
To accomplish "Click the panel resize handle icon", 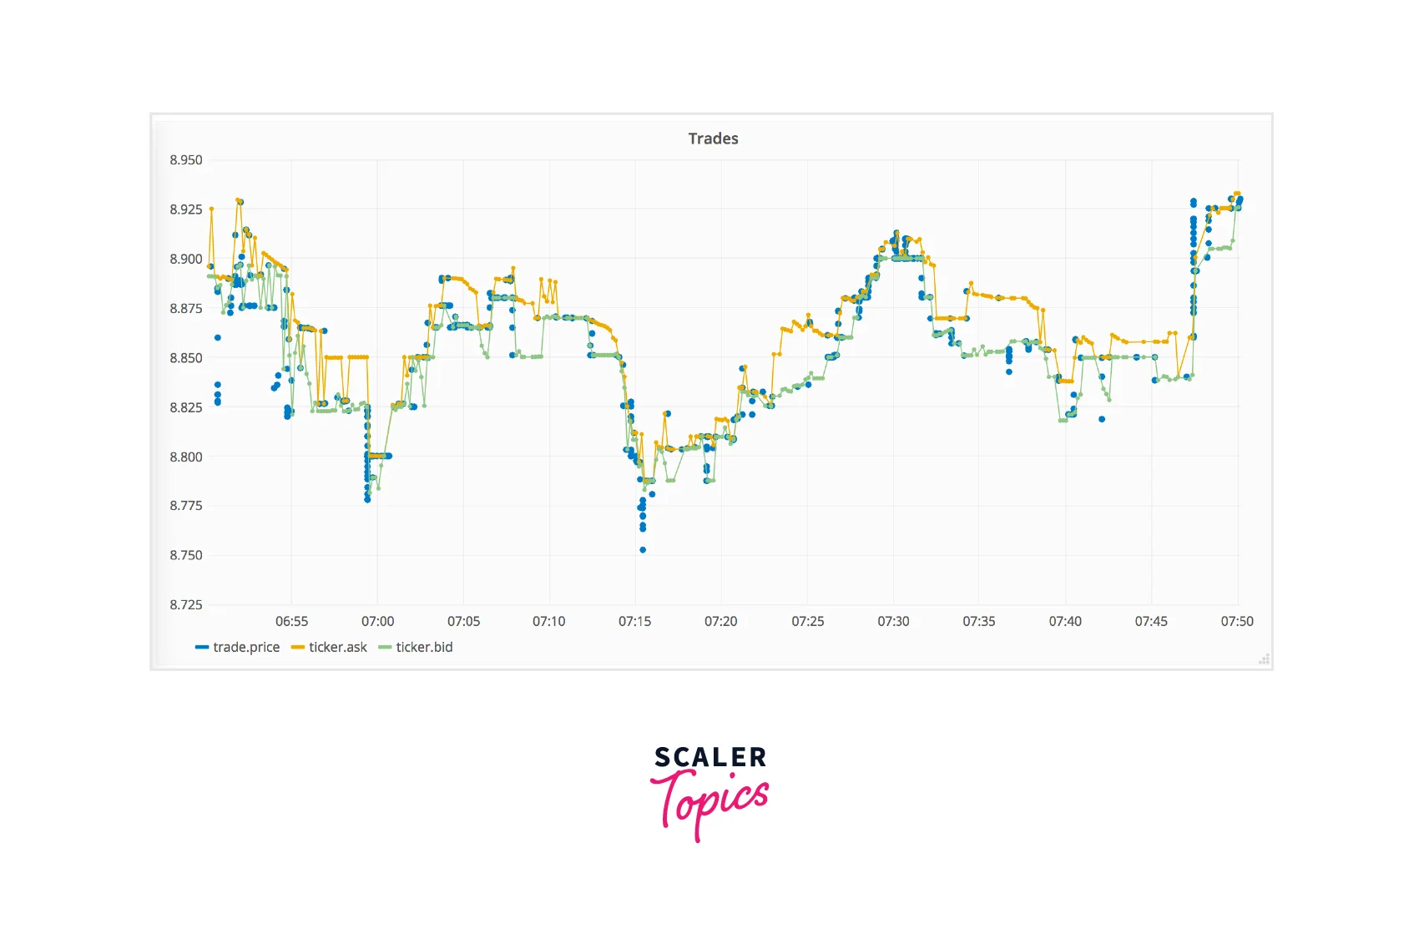I will 1264,659.
